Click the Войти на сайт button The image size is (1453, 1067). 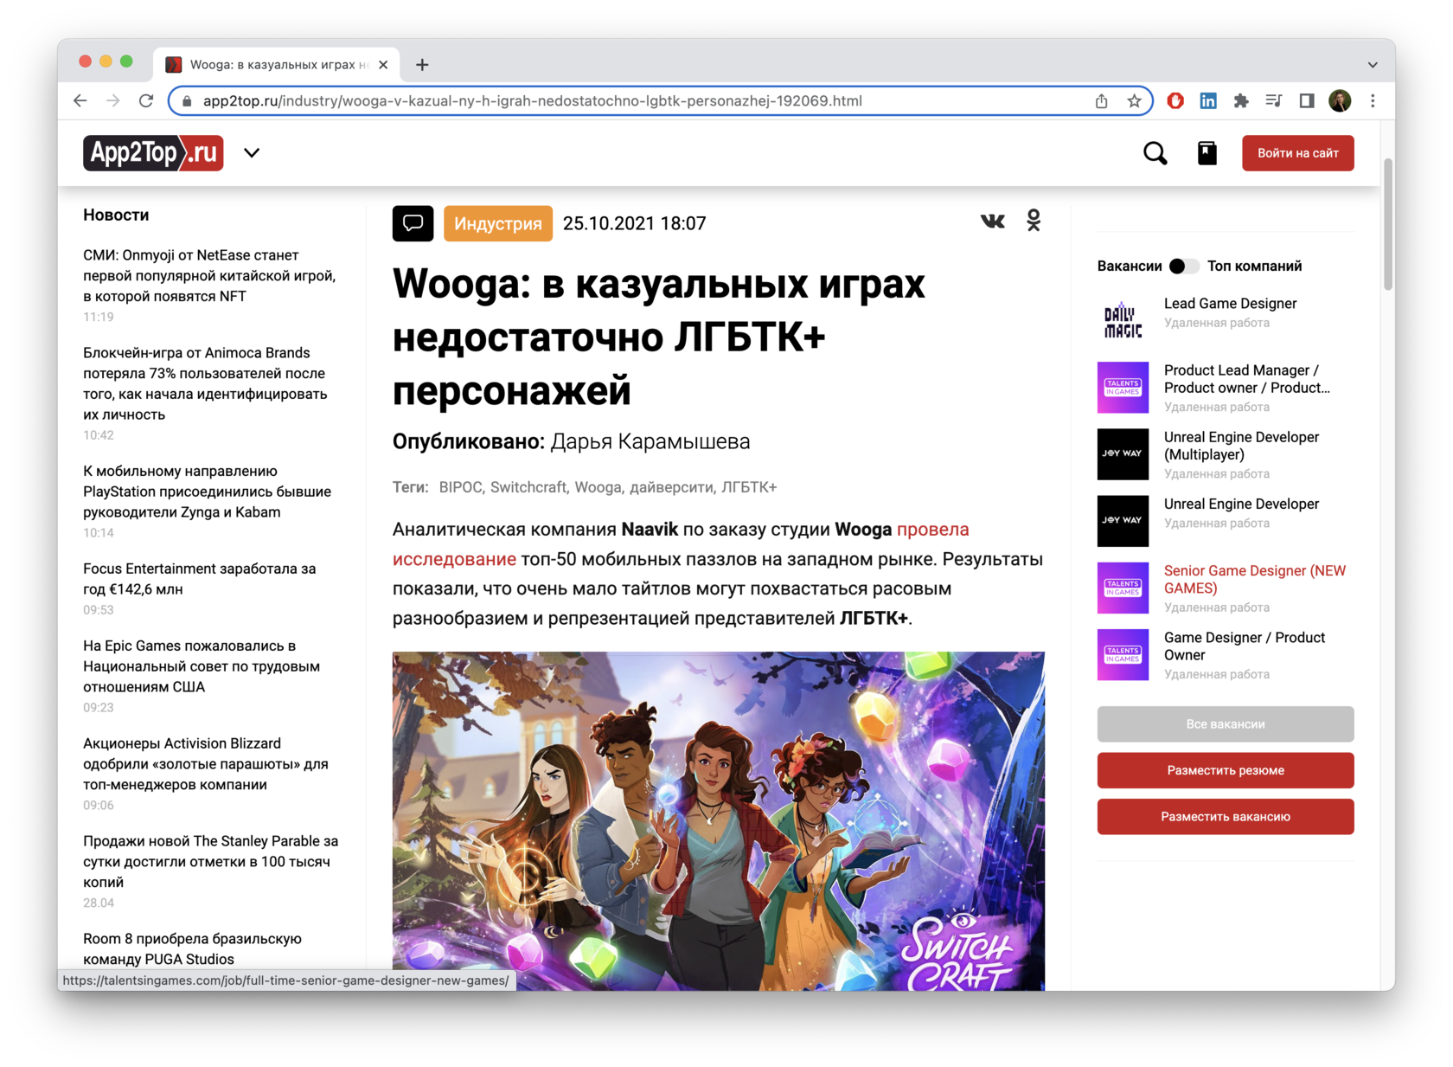point(1297,153)
